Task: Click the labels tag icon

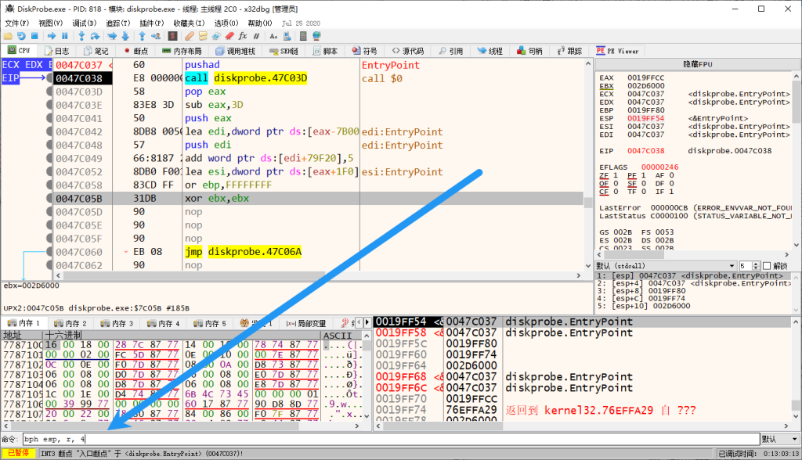Action: click(x=216, y=36)
